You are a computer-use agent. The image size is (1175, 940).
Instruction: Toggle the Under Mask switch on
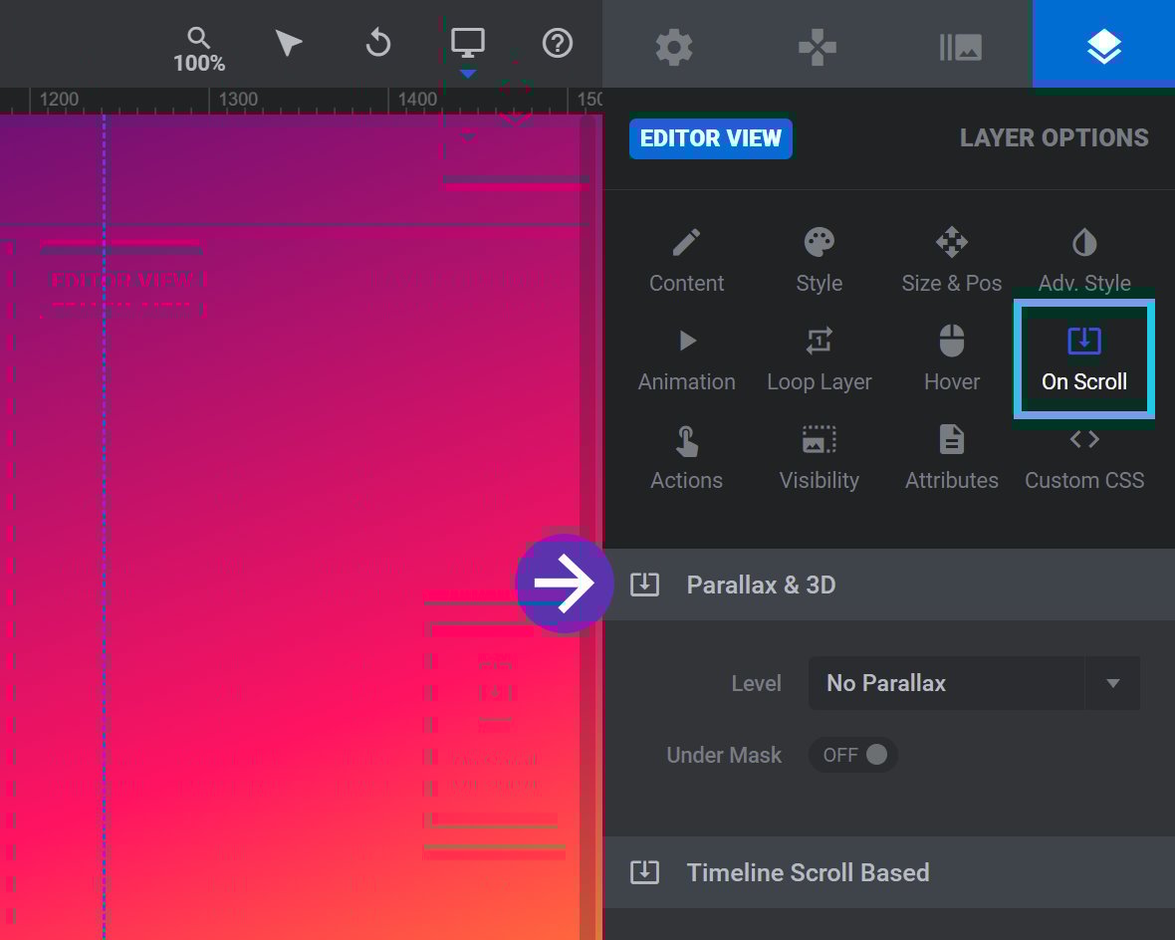coord(853,755)
